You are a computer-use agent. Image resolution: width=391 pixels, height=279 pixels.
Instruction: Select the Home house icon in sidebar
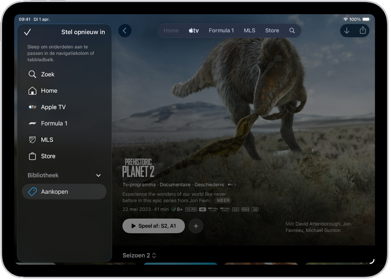pyautogui.click(x=32, y=91)
